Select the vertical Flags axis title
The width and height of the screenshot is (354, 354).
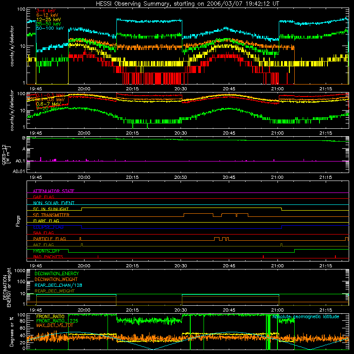coord(18,221)
